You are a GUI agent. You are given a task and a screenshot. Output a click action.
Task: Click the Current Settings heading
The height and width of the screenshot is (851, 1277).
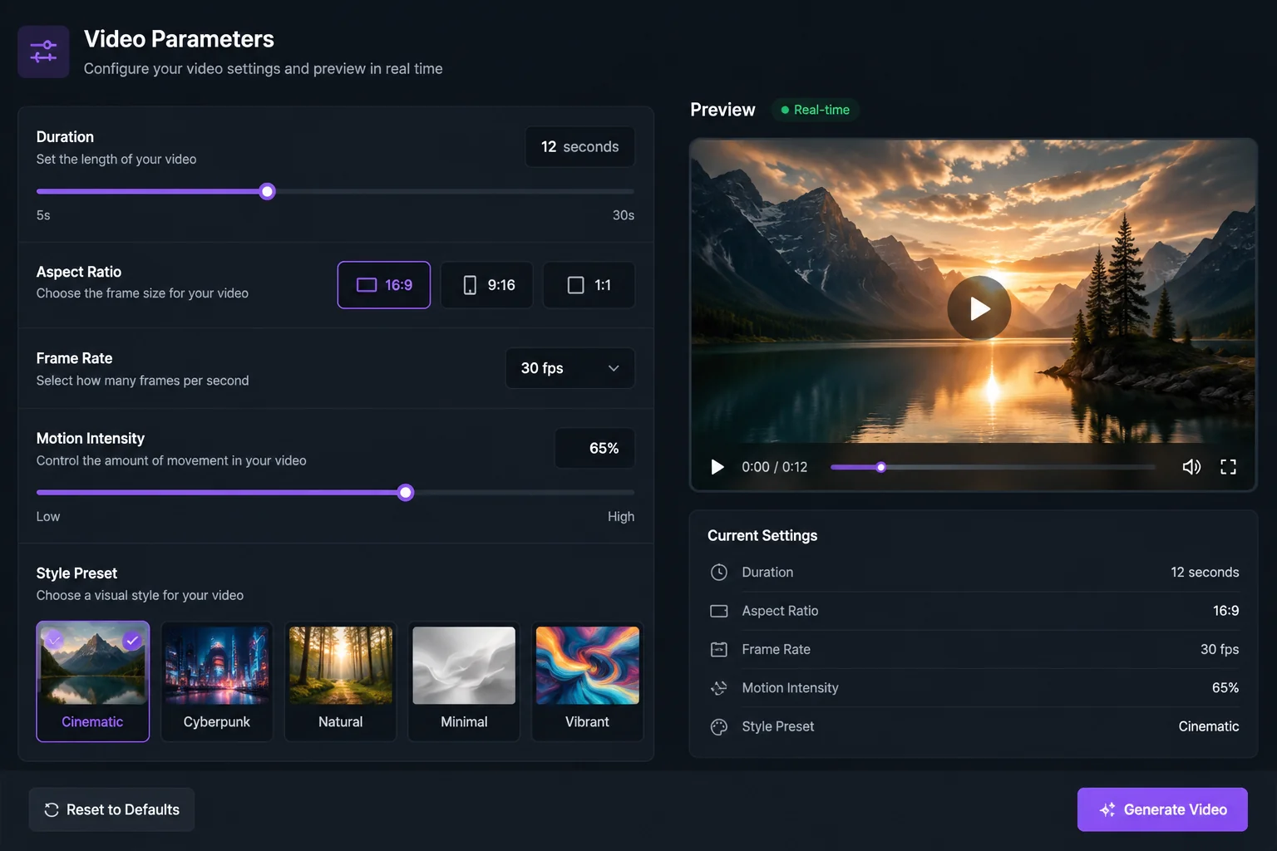[762, 536]
